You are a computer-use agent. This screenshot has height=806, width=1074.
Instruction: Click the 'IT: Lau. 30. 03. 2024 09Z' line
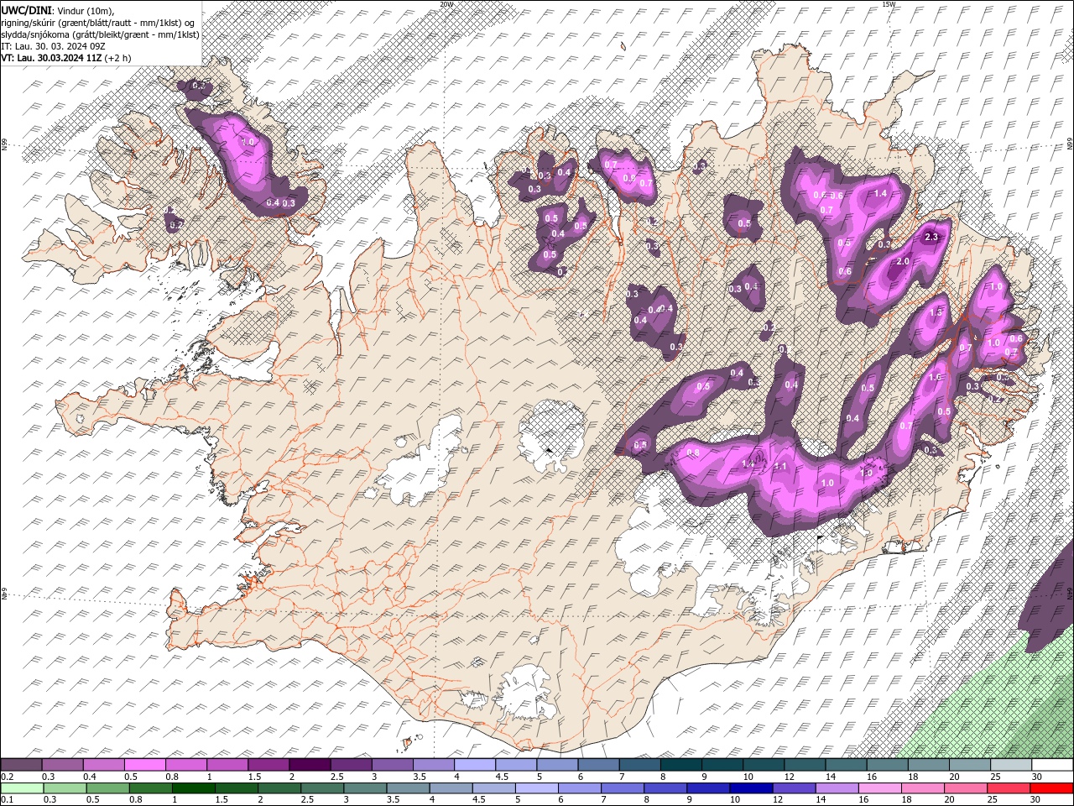[x=53, y=46]
